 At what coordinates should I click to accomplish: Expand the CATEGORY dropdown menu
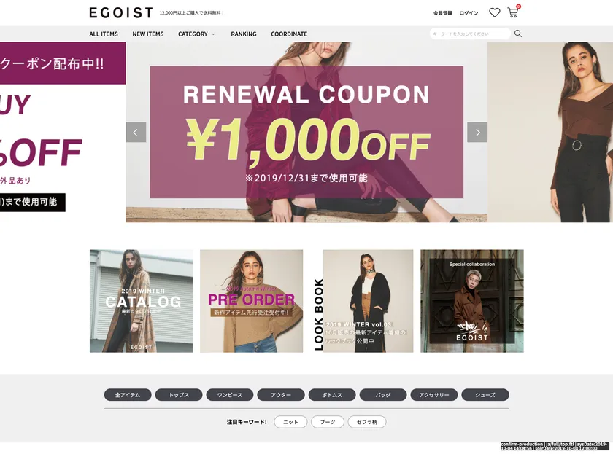point(196,34)
